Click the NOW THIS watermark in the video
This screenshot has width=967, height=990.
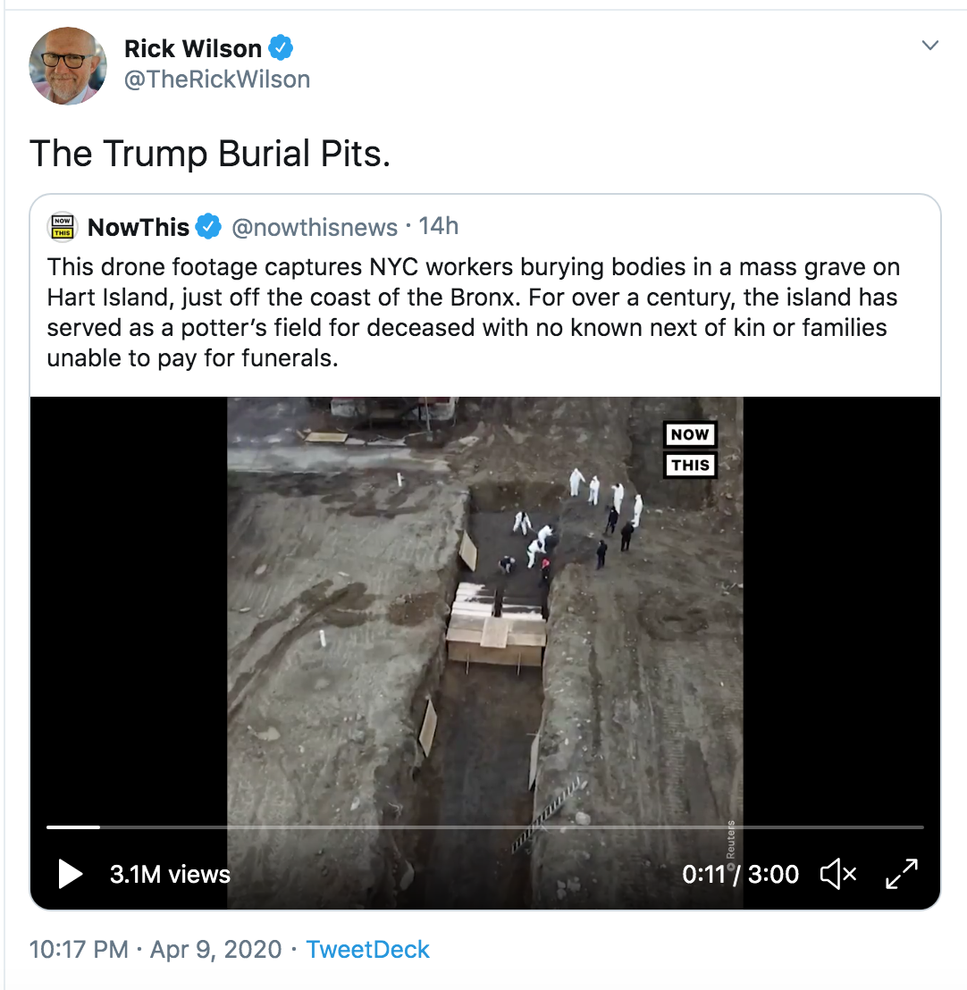[690, 449]
